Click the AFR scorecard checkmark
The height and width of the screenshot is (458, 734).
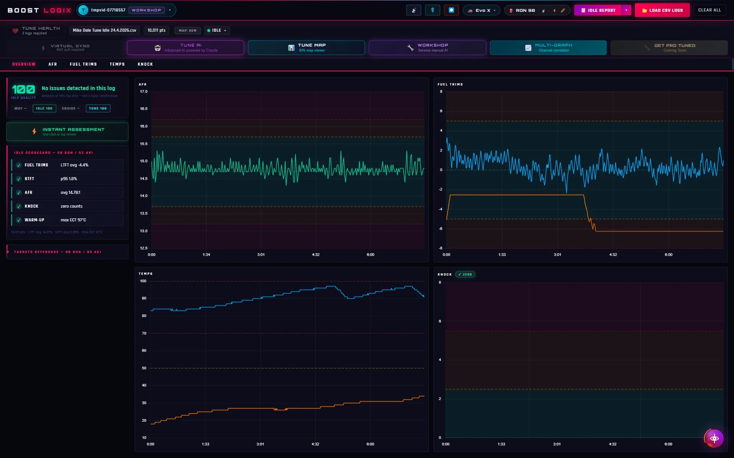(x=18, y=193)
